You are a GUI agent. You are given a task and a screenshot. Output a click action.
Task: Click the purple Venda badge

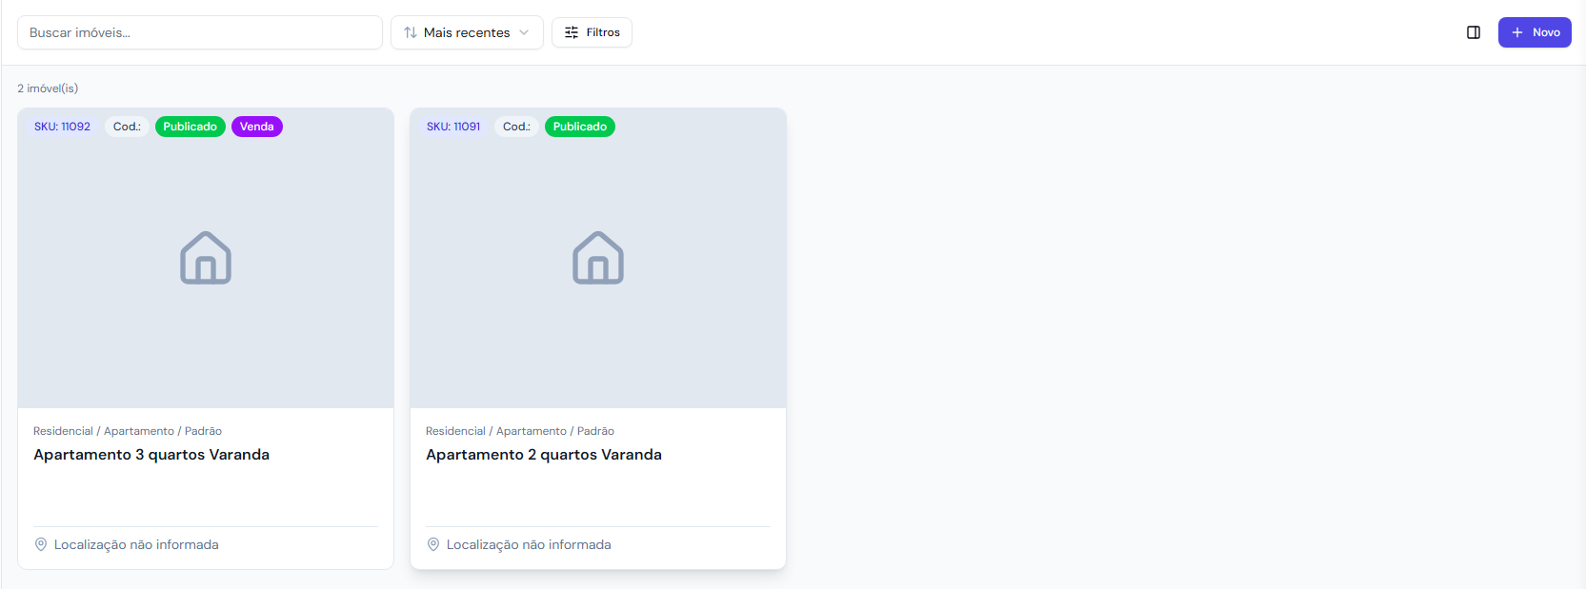pyautogui.click(x=257, y=127)
